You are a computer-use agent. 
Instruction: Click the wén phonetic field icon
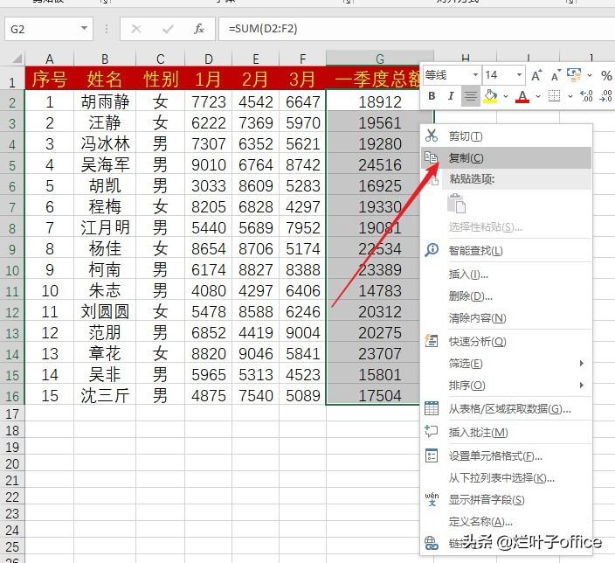coord(432,499)
